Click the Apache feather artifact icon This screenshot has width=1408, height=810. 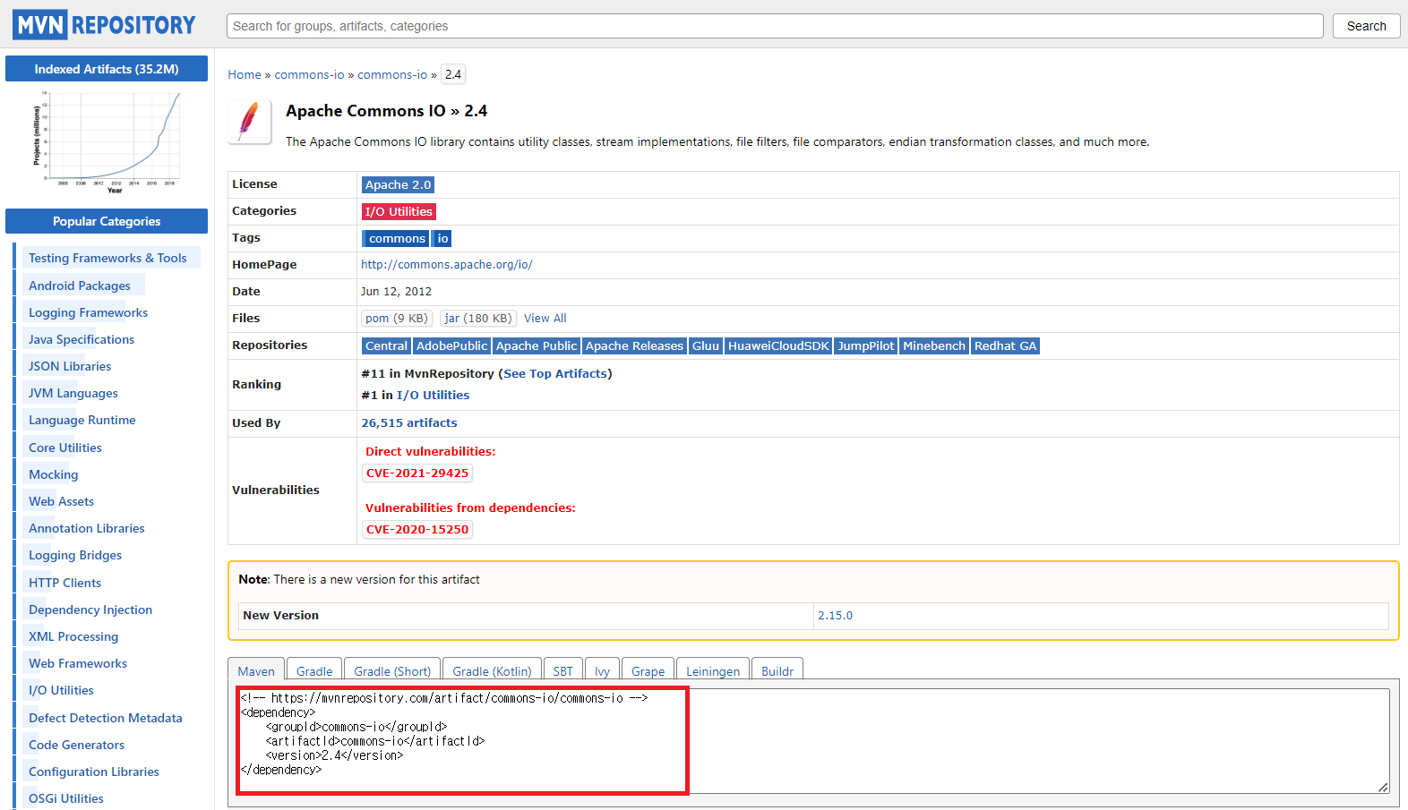[x=250, y=121]
